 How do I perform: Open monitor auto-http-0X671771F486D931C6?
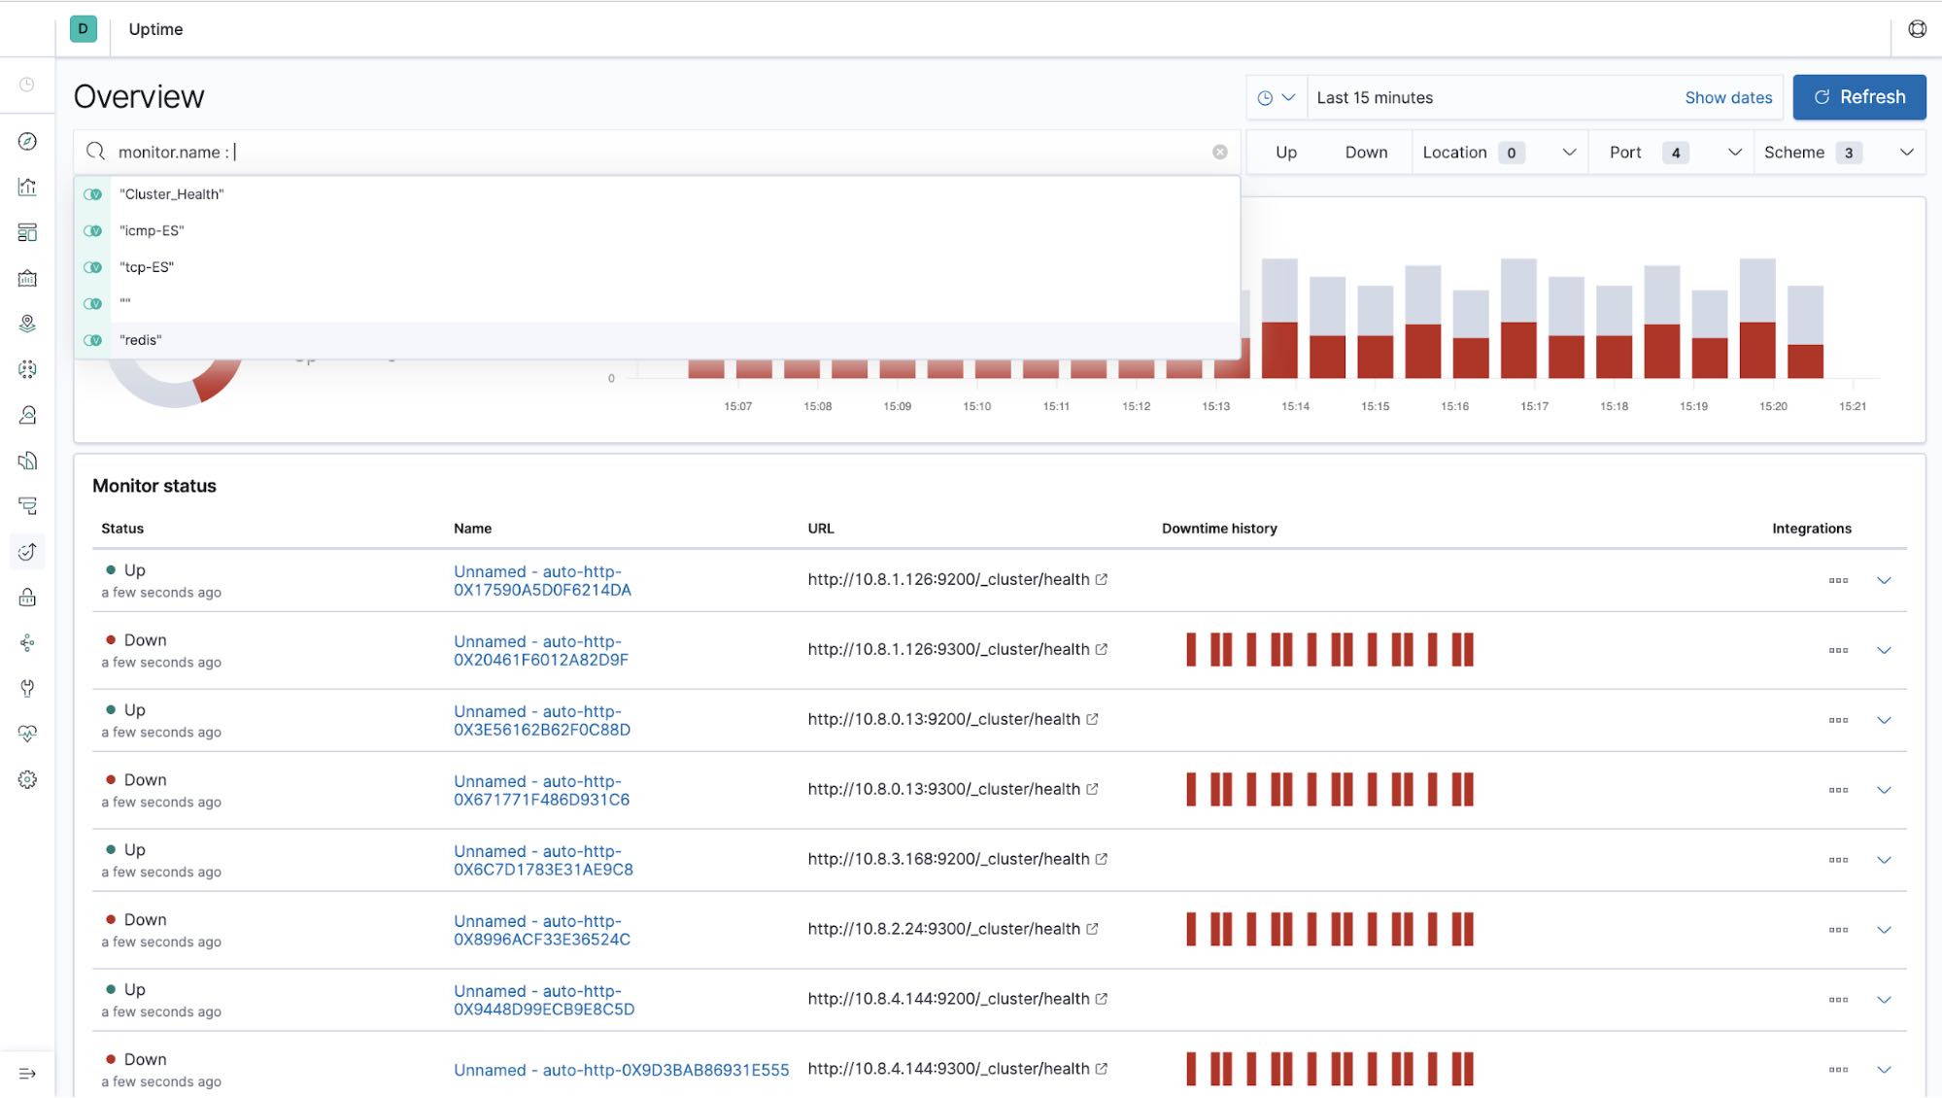[x=541, y=790]
